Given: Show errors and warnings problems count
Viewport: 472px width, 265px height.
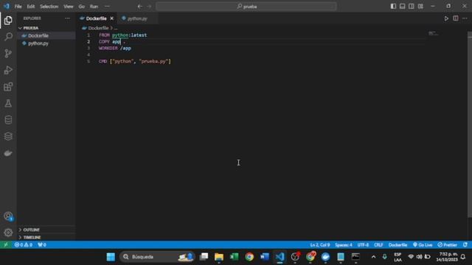Looking at the screenshot, I should pos(24,245).
